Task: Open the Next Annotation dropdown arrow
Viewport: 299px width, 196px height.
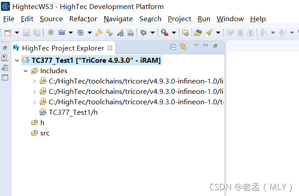Action: [273, 33]
